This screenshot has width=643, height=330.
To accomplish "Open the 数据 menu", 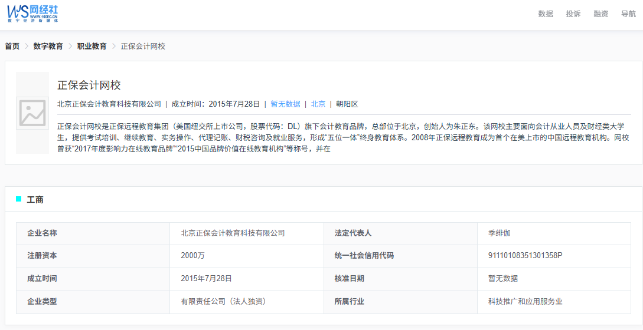I will click(x=546, y=14).
